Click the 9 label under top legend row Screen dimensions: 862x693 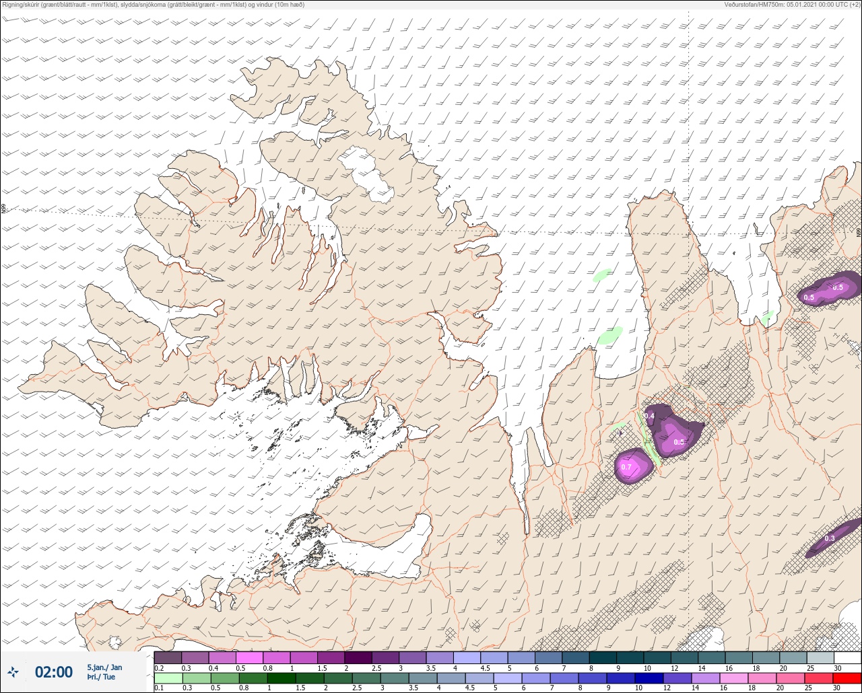(618, 668)
